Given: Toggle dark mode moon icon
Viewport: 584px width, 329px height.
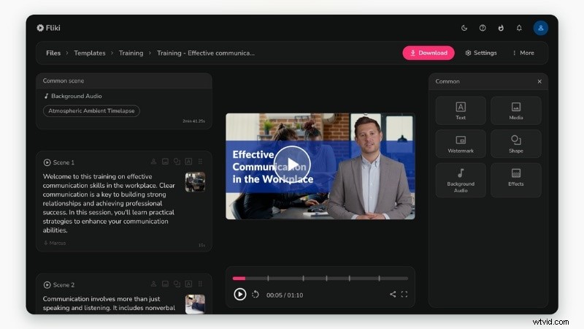Looking at the screenshot, I should [x=464, y=28].
